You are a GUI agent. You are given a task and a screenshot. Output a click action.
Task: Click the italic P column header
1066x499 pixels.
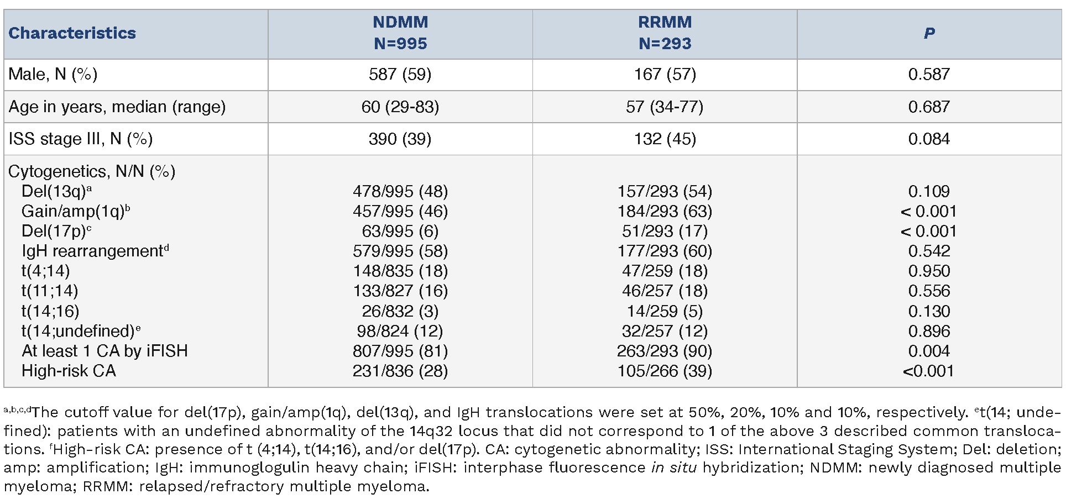pyautogui.click(x=929, y=33)
